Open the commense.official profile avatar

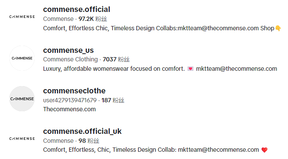coord(22,17)
